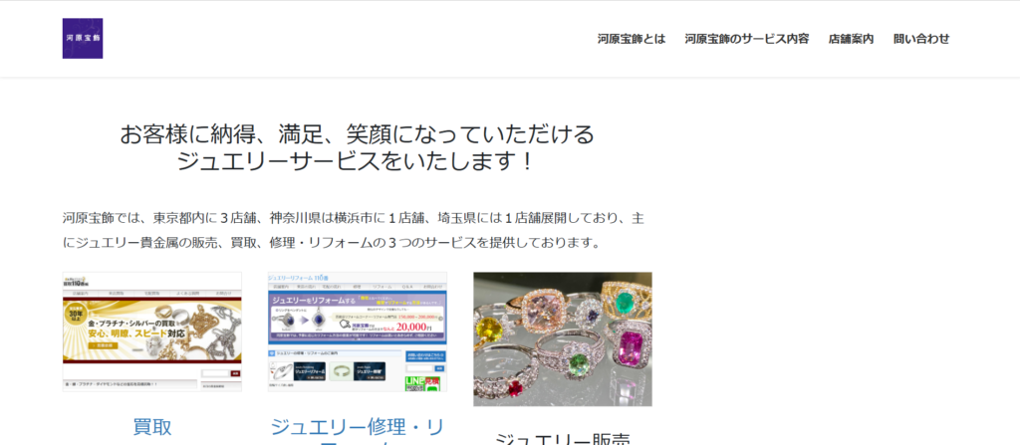Open the ジュエリーリフォーム website screenshot thumbnail
This screenshot has width=1020, height=445.
point(357,331)
